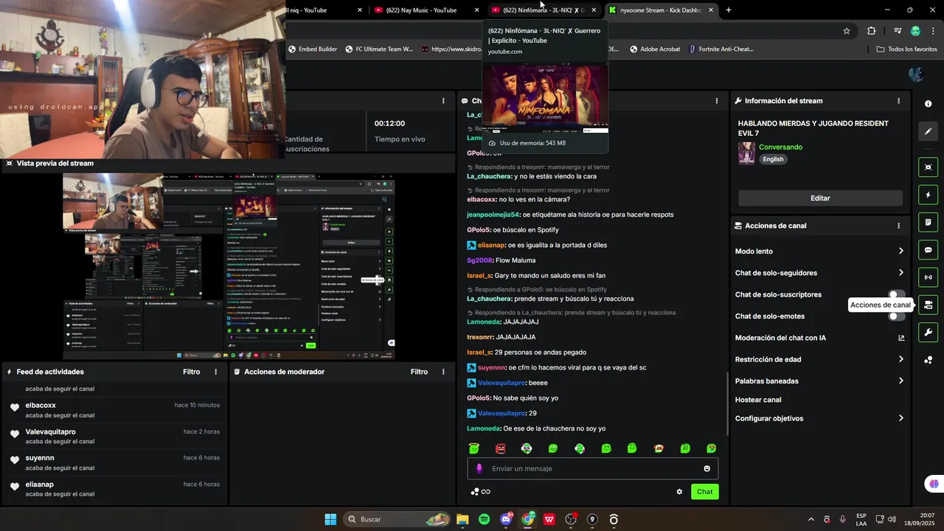Open Información del stream three-dot menu
Screen dimensions: 944x531
point(898,101)
